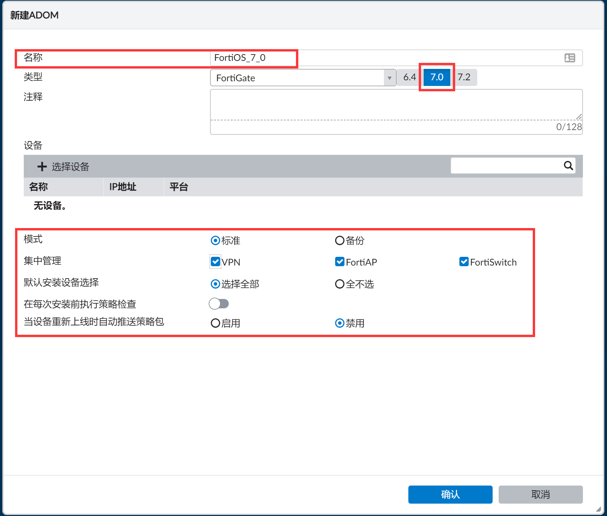
Task: Uncheck the FortiAP checkbox
Action: click(340, 262)
